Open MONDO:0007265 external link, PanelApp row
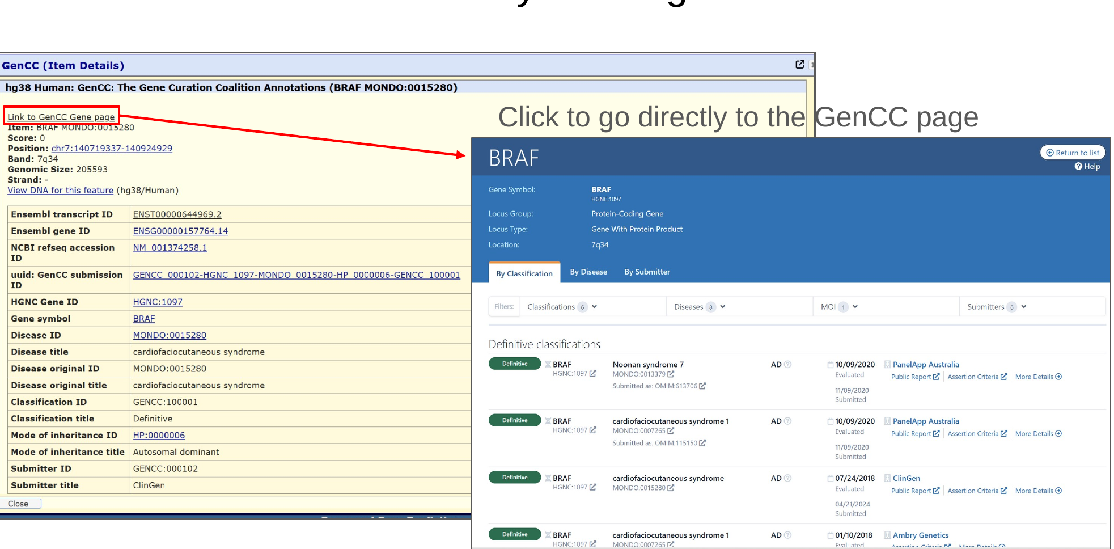Viewport: 1114px width, 549px height. click(x=671, y=431)
